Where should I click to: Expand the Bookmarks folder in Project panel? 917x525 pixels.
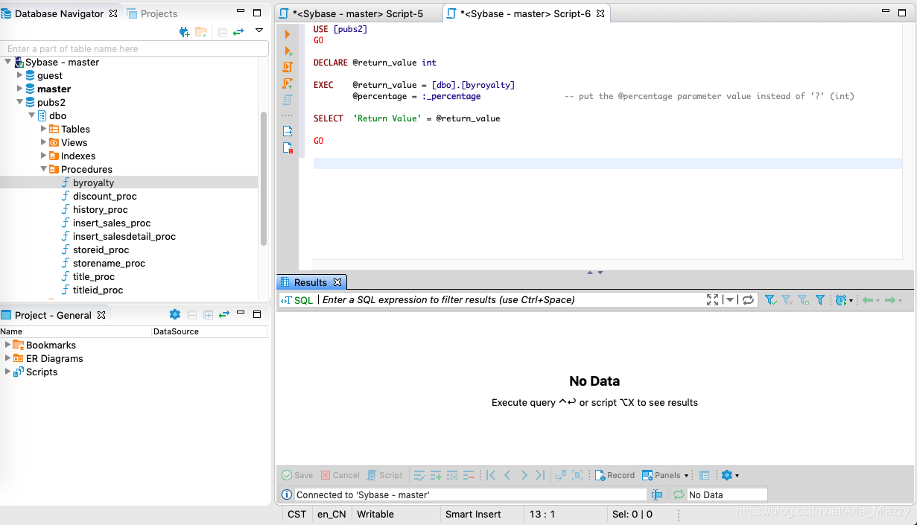pos(7,345)
